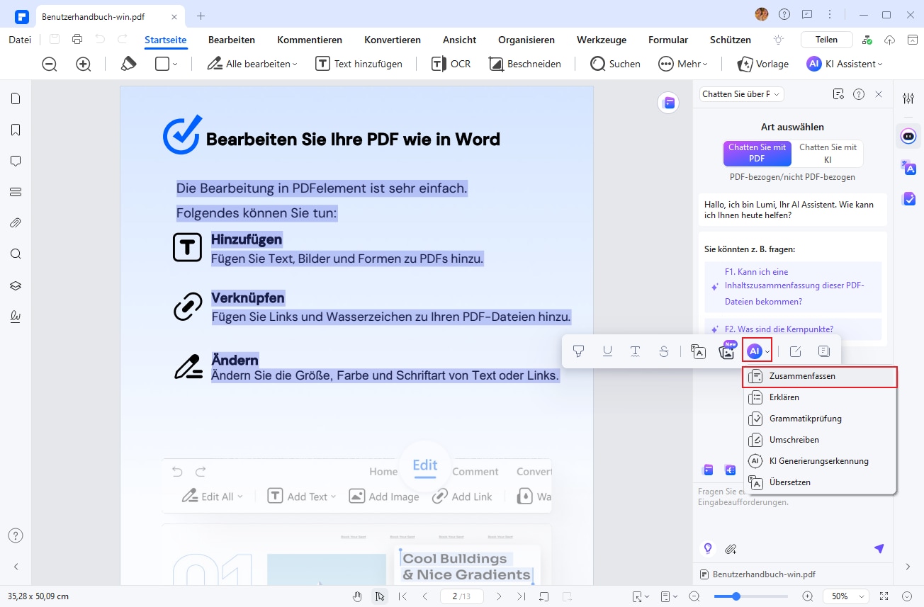Select the highlighter marker tool in the top toolbar
The width and height of the screenshot is (924, 607).
point(128,64)
